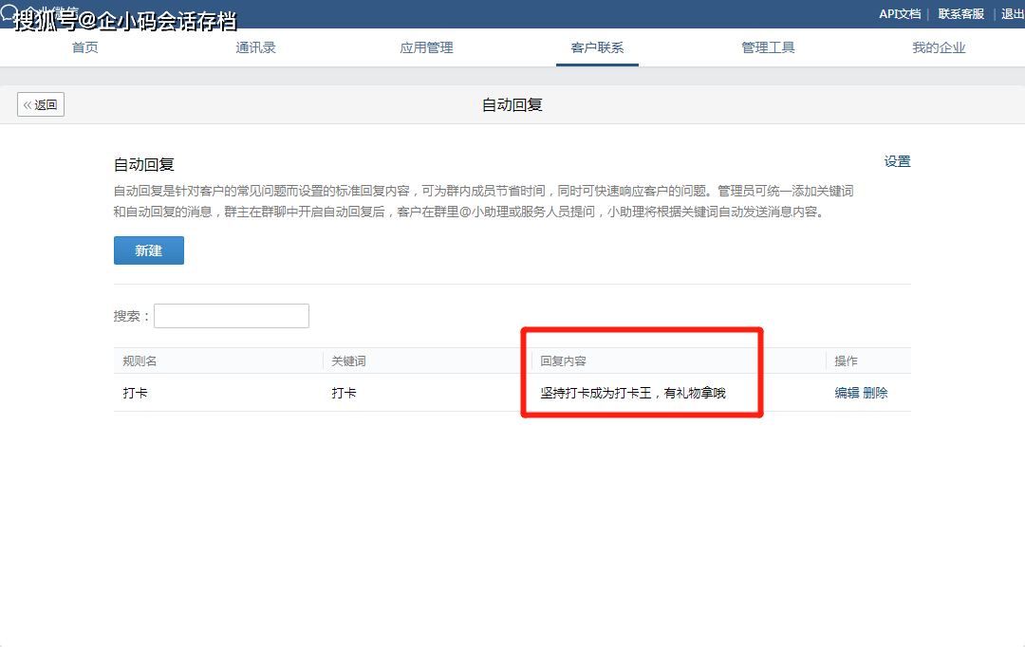Viewport: 1025px width, 647px height.
Task: Select the 客户联系 tab
Action: pos(597,47)
